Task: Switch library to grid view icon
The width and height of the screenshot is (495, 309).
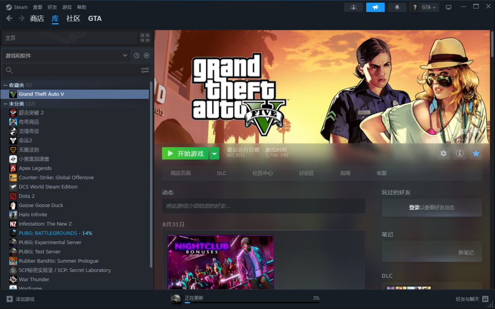Action: (x=145, y=38)
